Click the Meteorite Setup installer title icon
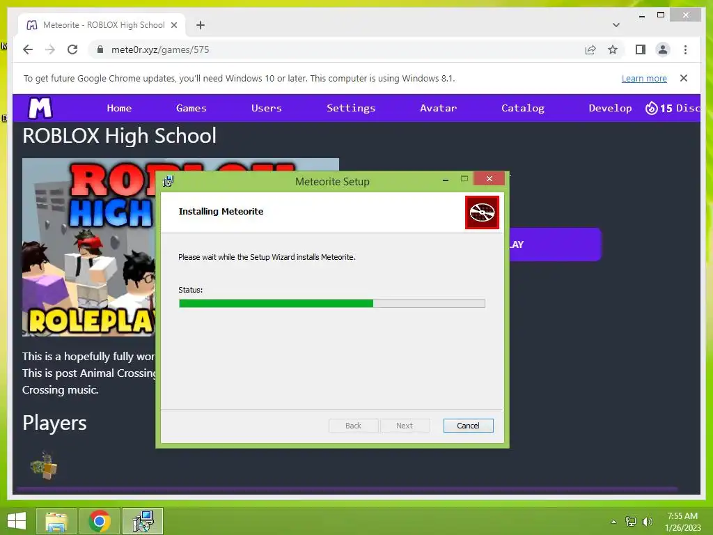713x535 pixels. 169,182
